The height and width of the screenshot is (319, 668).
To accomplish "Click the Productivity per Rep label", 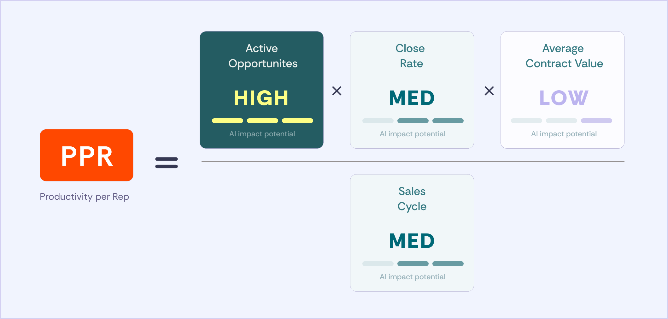I will 84,197.
